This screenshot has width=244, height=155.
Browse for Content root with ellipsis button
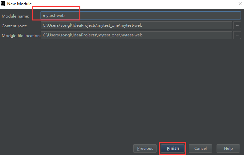tap(237, 25)
